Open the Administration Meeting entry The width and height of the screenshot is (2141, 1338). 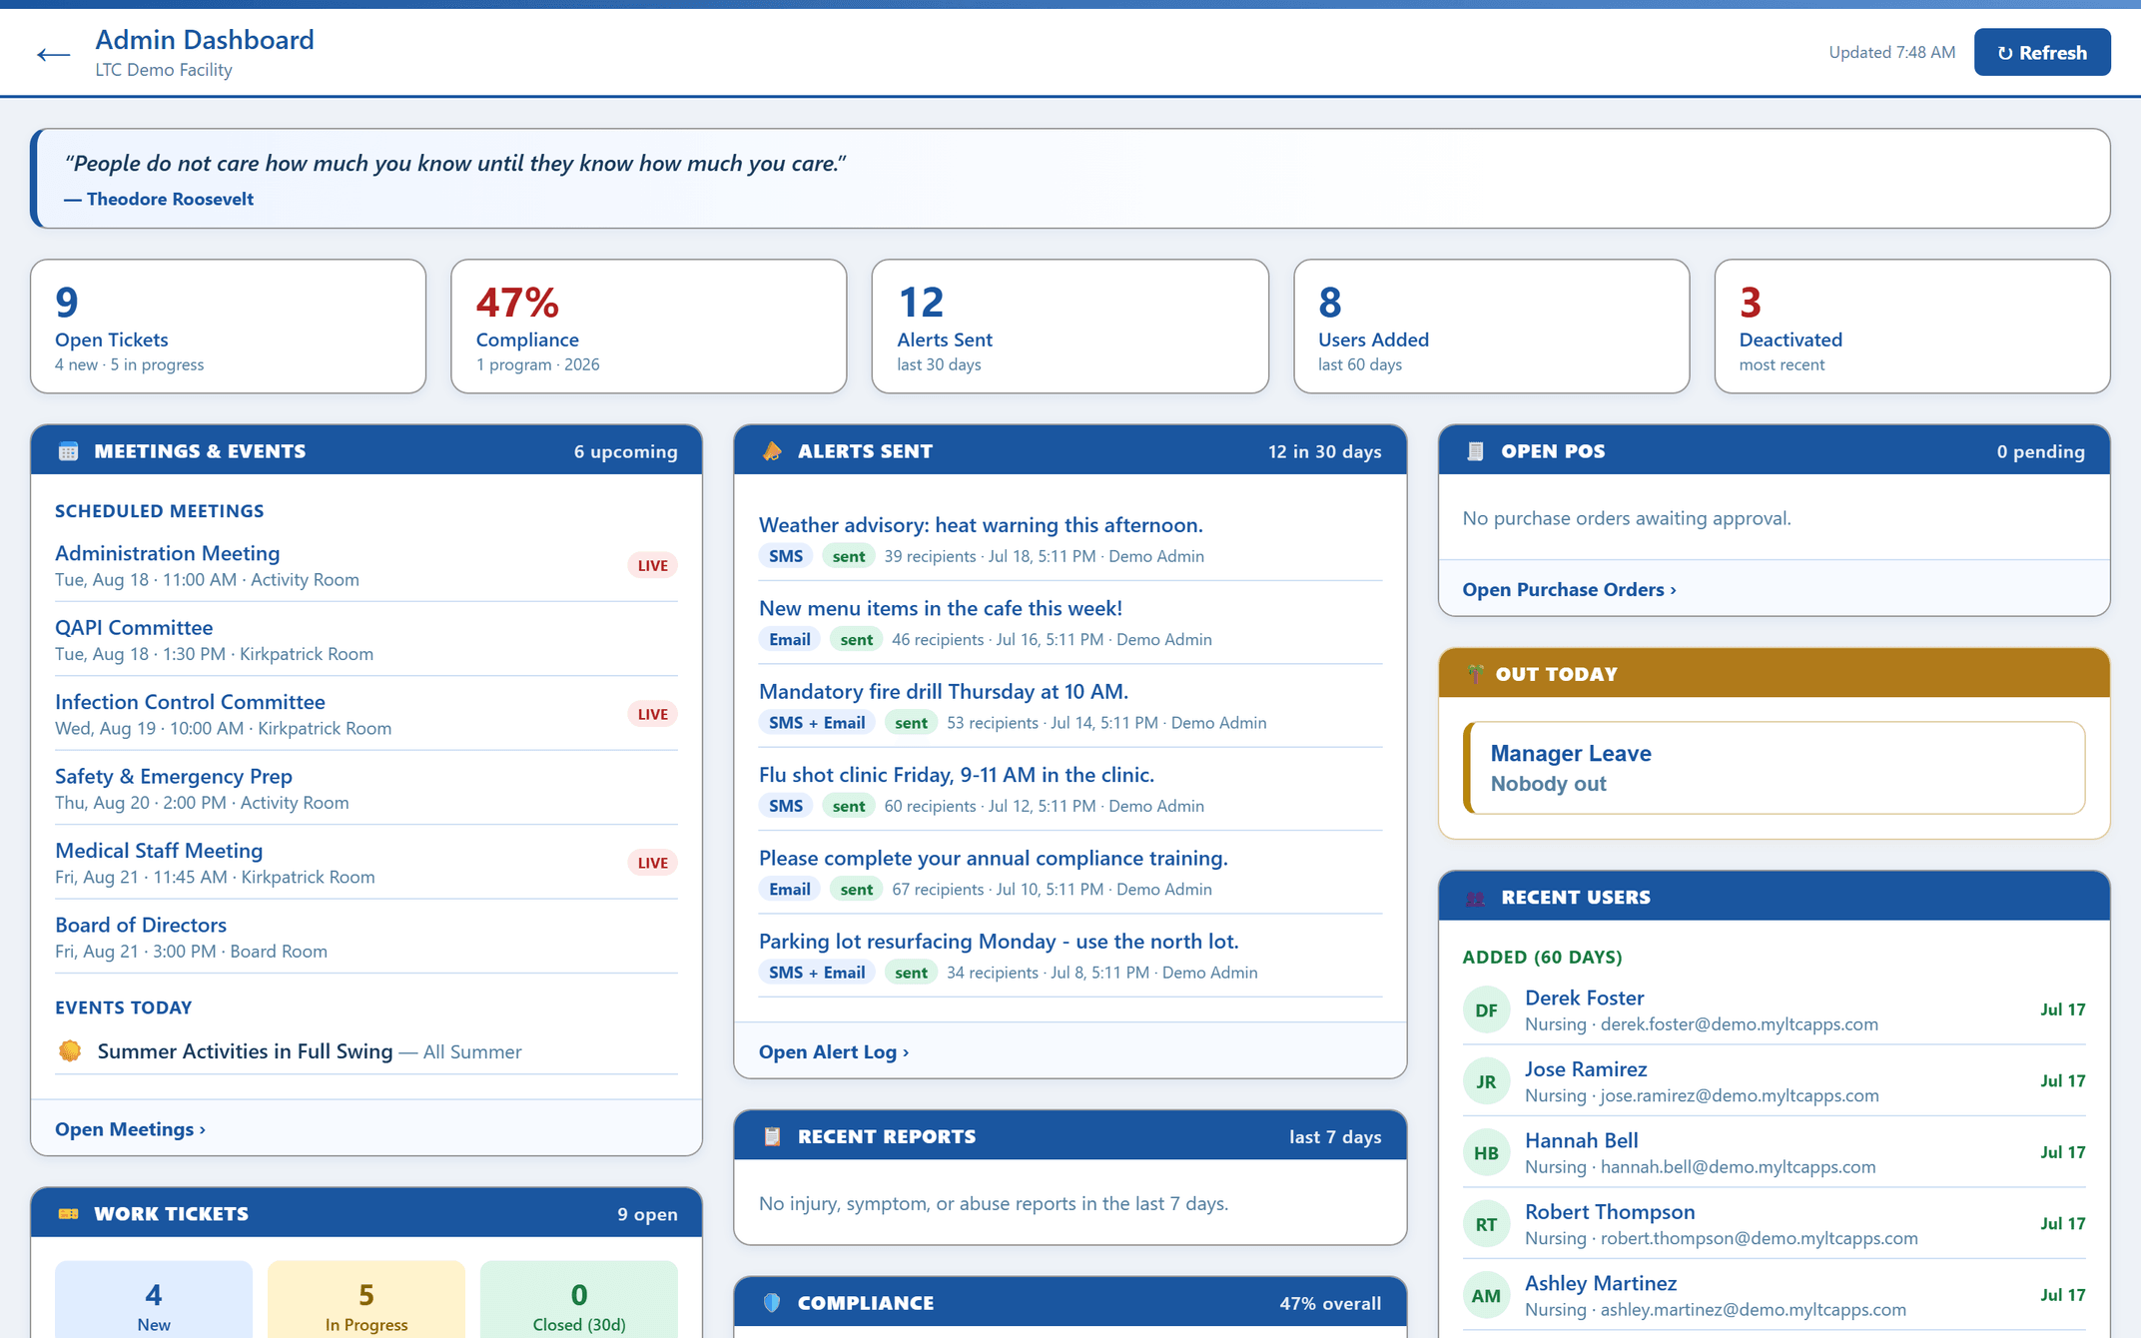coord(365,565)
